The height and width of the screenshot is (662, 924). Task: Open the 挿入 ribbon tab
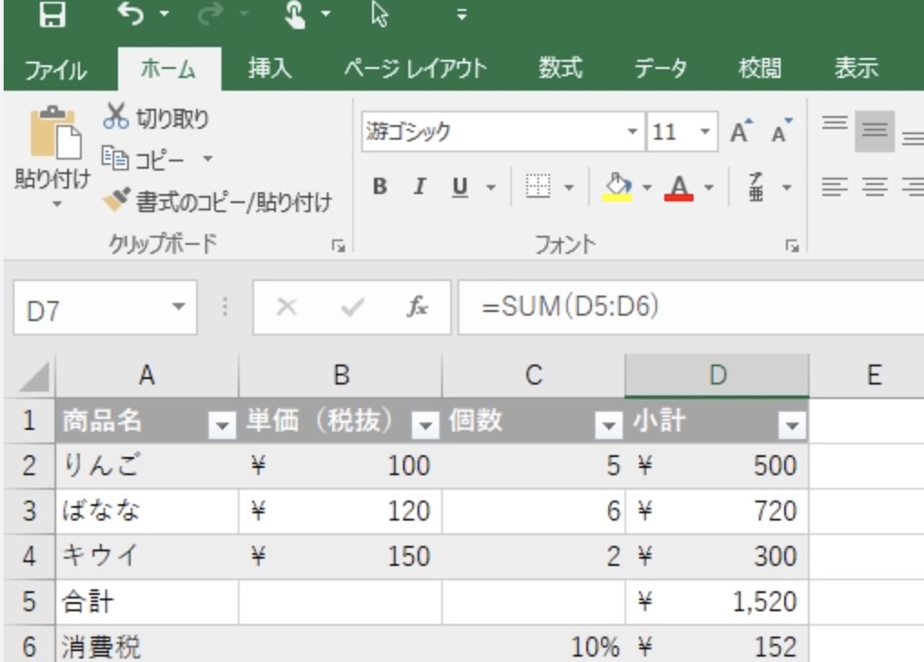[x=270, y=69]
